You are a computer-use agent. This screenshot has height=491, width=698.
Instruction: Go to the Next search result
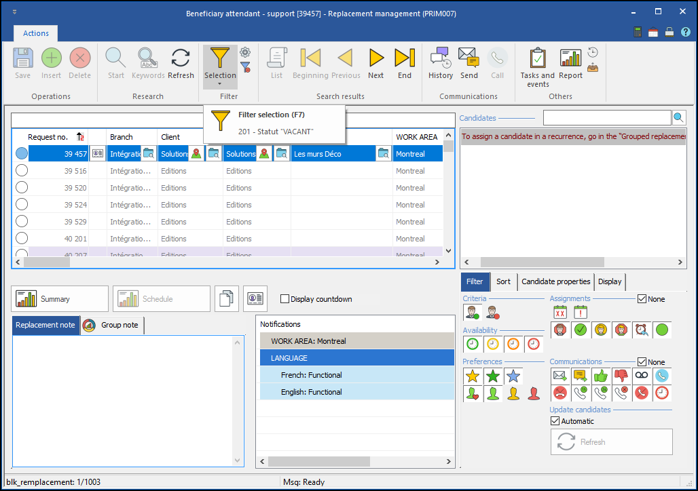click(376, 64)
